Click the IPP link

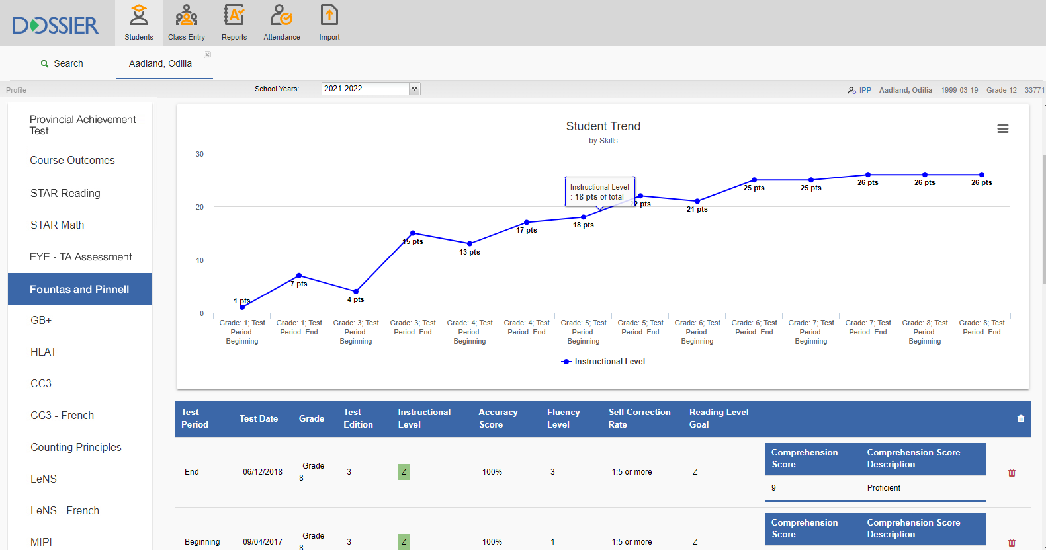865,90
